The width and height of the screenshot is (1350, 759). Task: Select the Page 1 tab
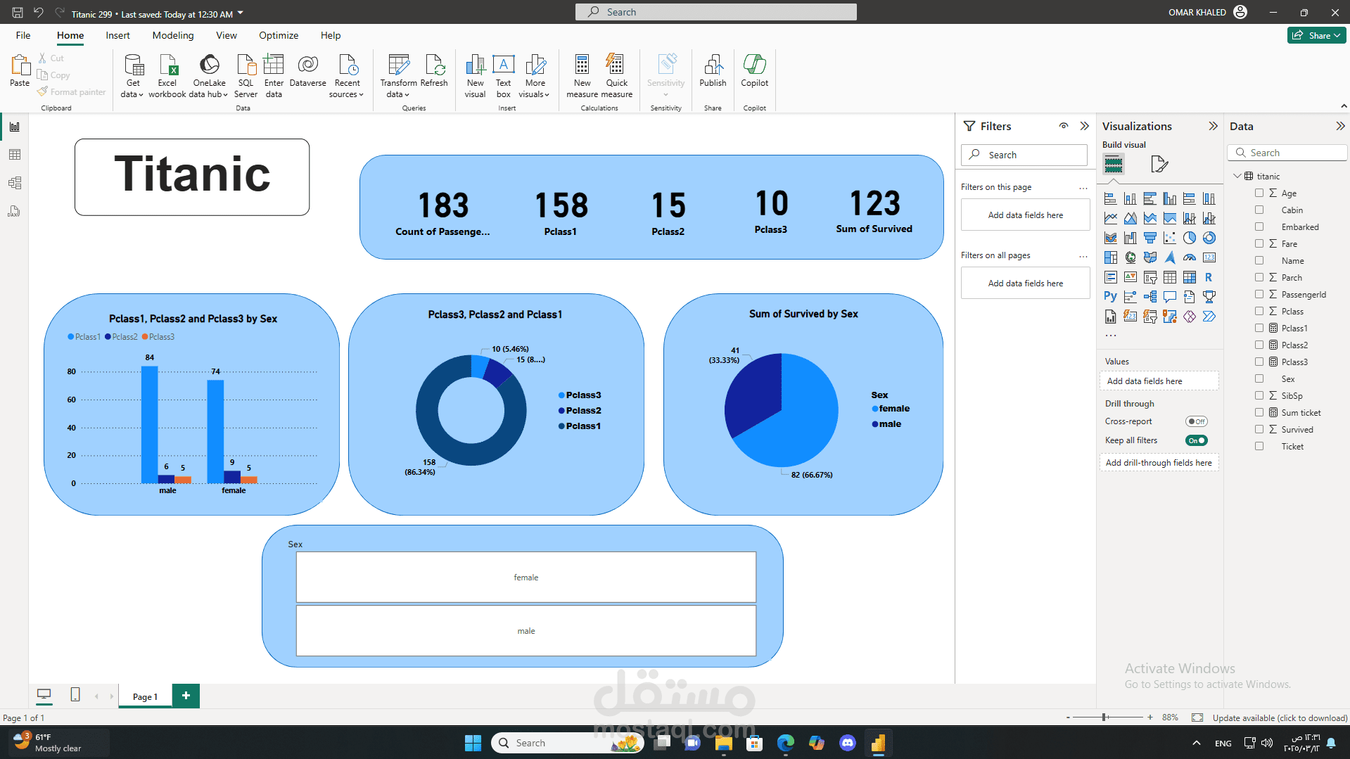tap(145, 696)
